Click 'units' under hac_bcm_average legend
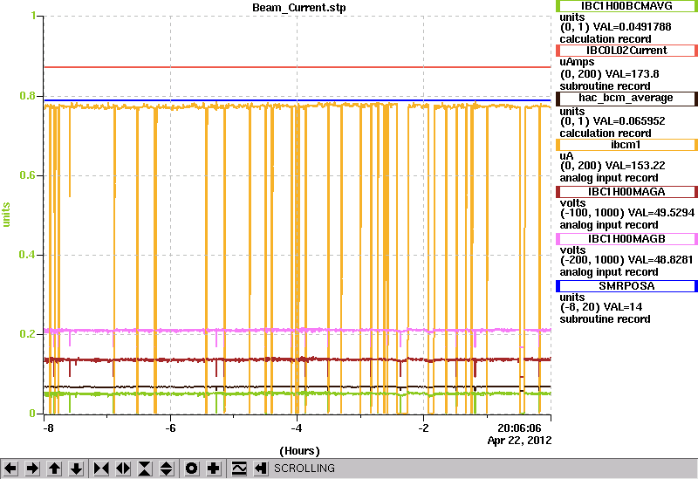This screenshot has height=479, width=698. [x=572, y=112]
